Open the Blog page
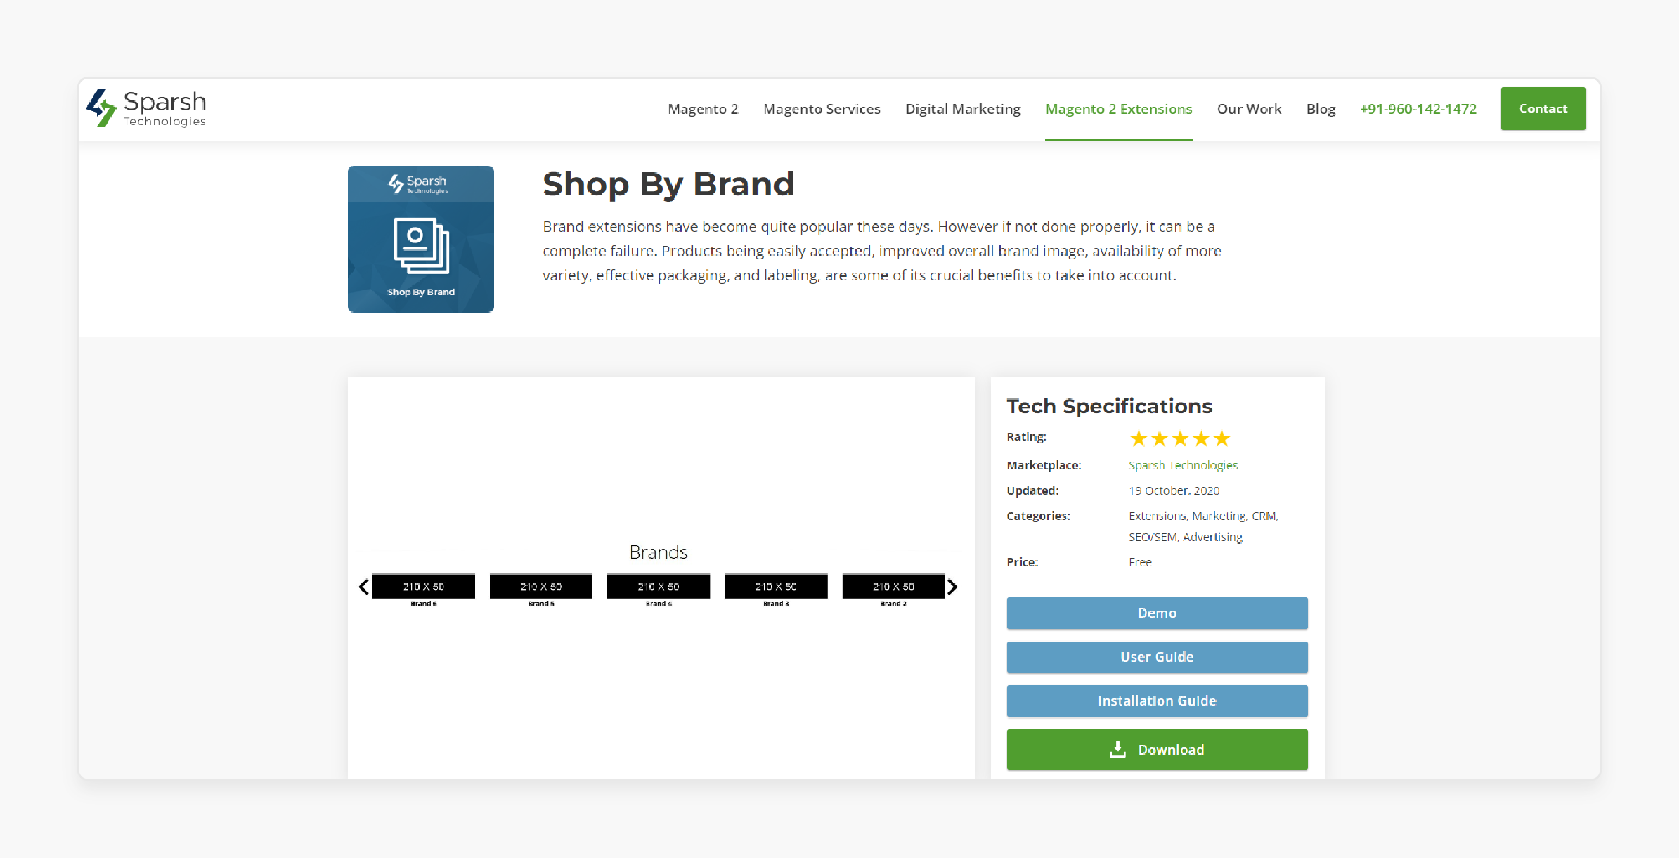Screen dimensions: 1679x858 click(1321, 109)
